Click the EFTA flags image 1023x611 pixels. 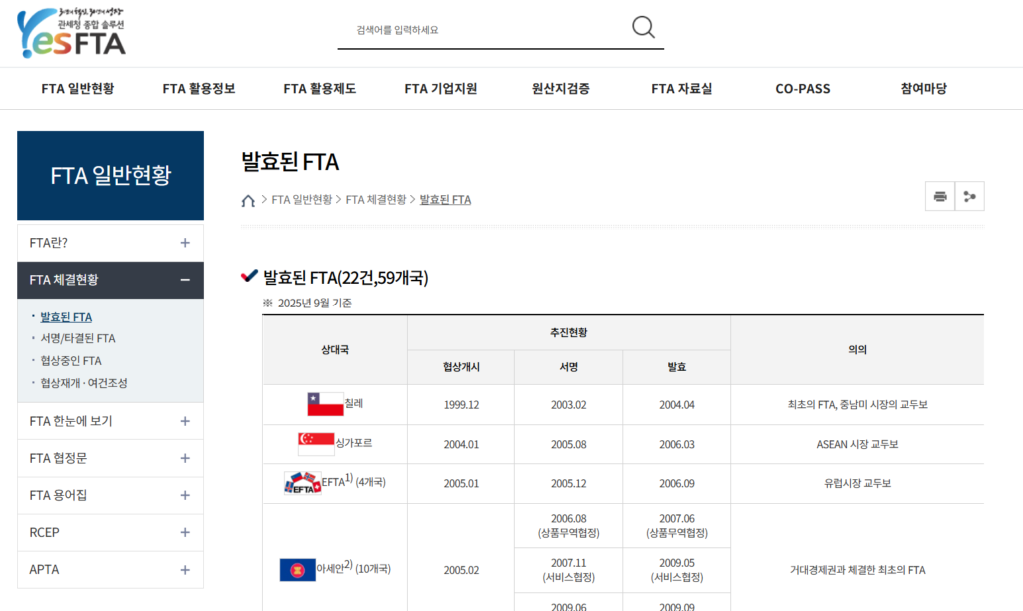302,483
